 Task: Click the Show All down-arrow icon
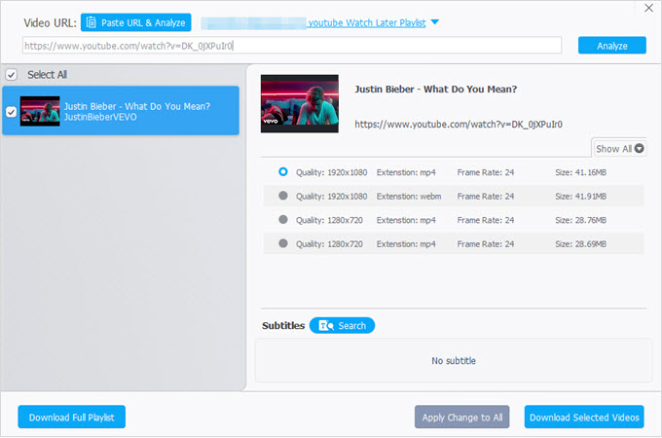640,149
